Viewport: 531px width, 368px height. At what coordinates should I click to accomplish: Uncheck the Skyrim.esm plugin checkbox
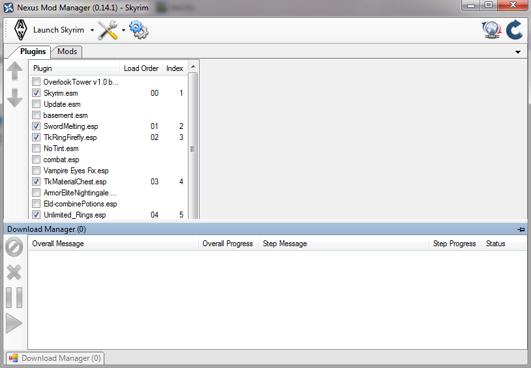pos(37,93)
